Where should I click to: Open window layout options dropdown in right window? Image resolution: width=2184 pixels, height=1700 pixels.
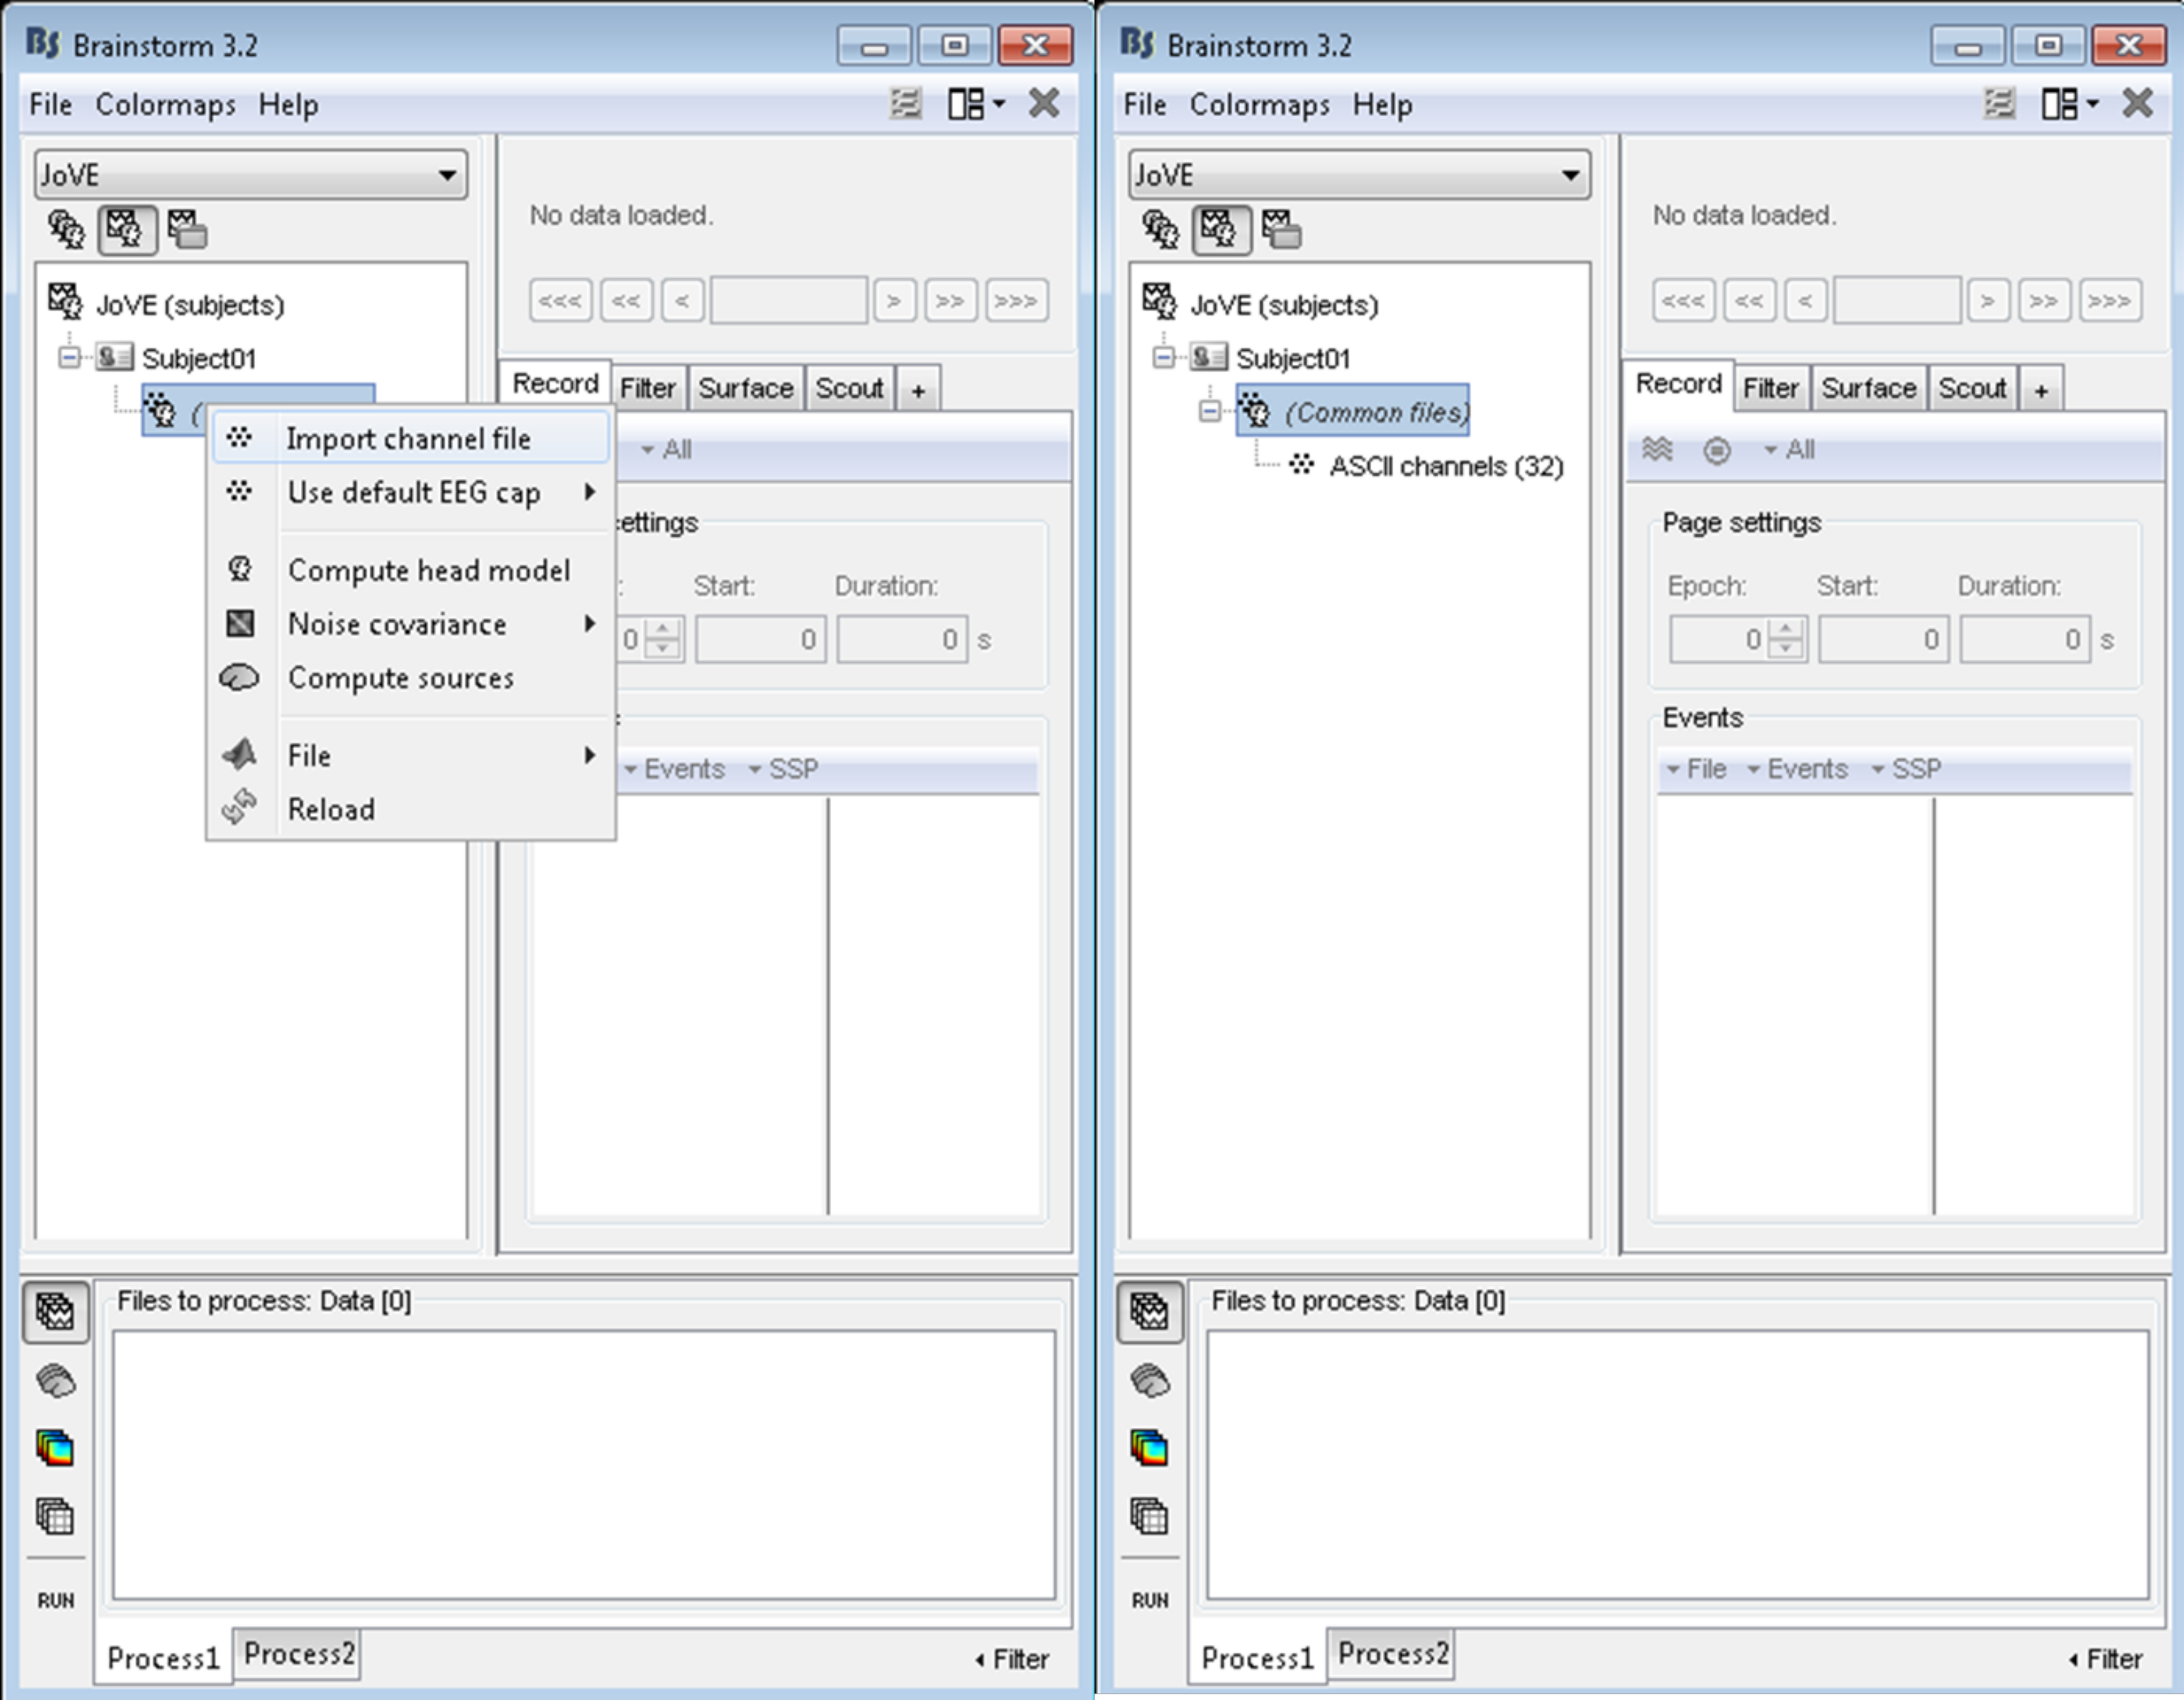[2070, 103]
